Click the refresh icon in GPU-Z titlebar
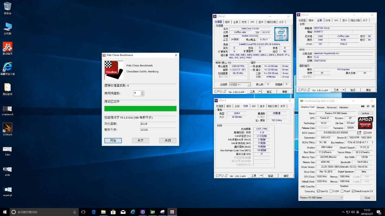 [368, 106]
